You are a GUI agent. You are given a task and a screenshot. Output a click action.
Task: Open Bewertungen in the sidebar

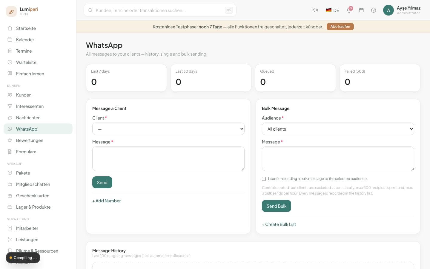click(38, 140)
